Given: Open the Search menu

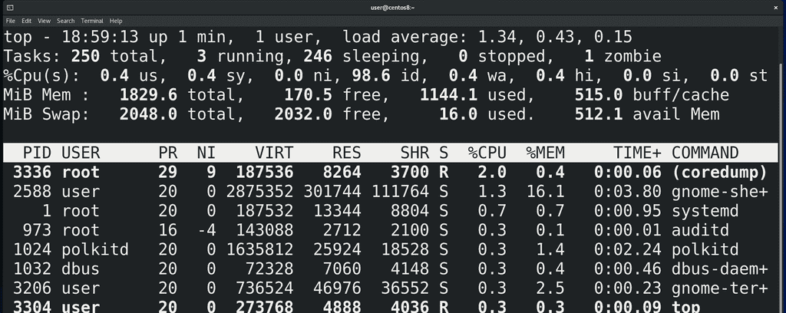Looking at the screenshot, I should [x=66, y=21].
